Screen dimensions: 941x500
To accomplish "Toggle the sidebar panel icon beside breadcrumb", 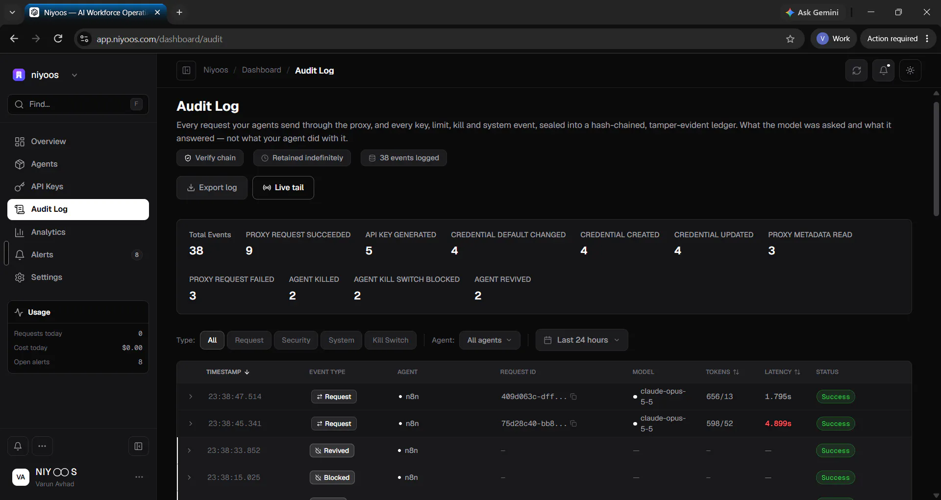I will (186, 71).
